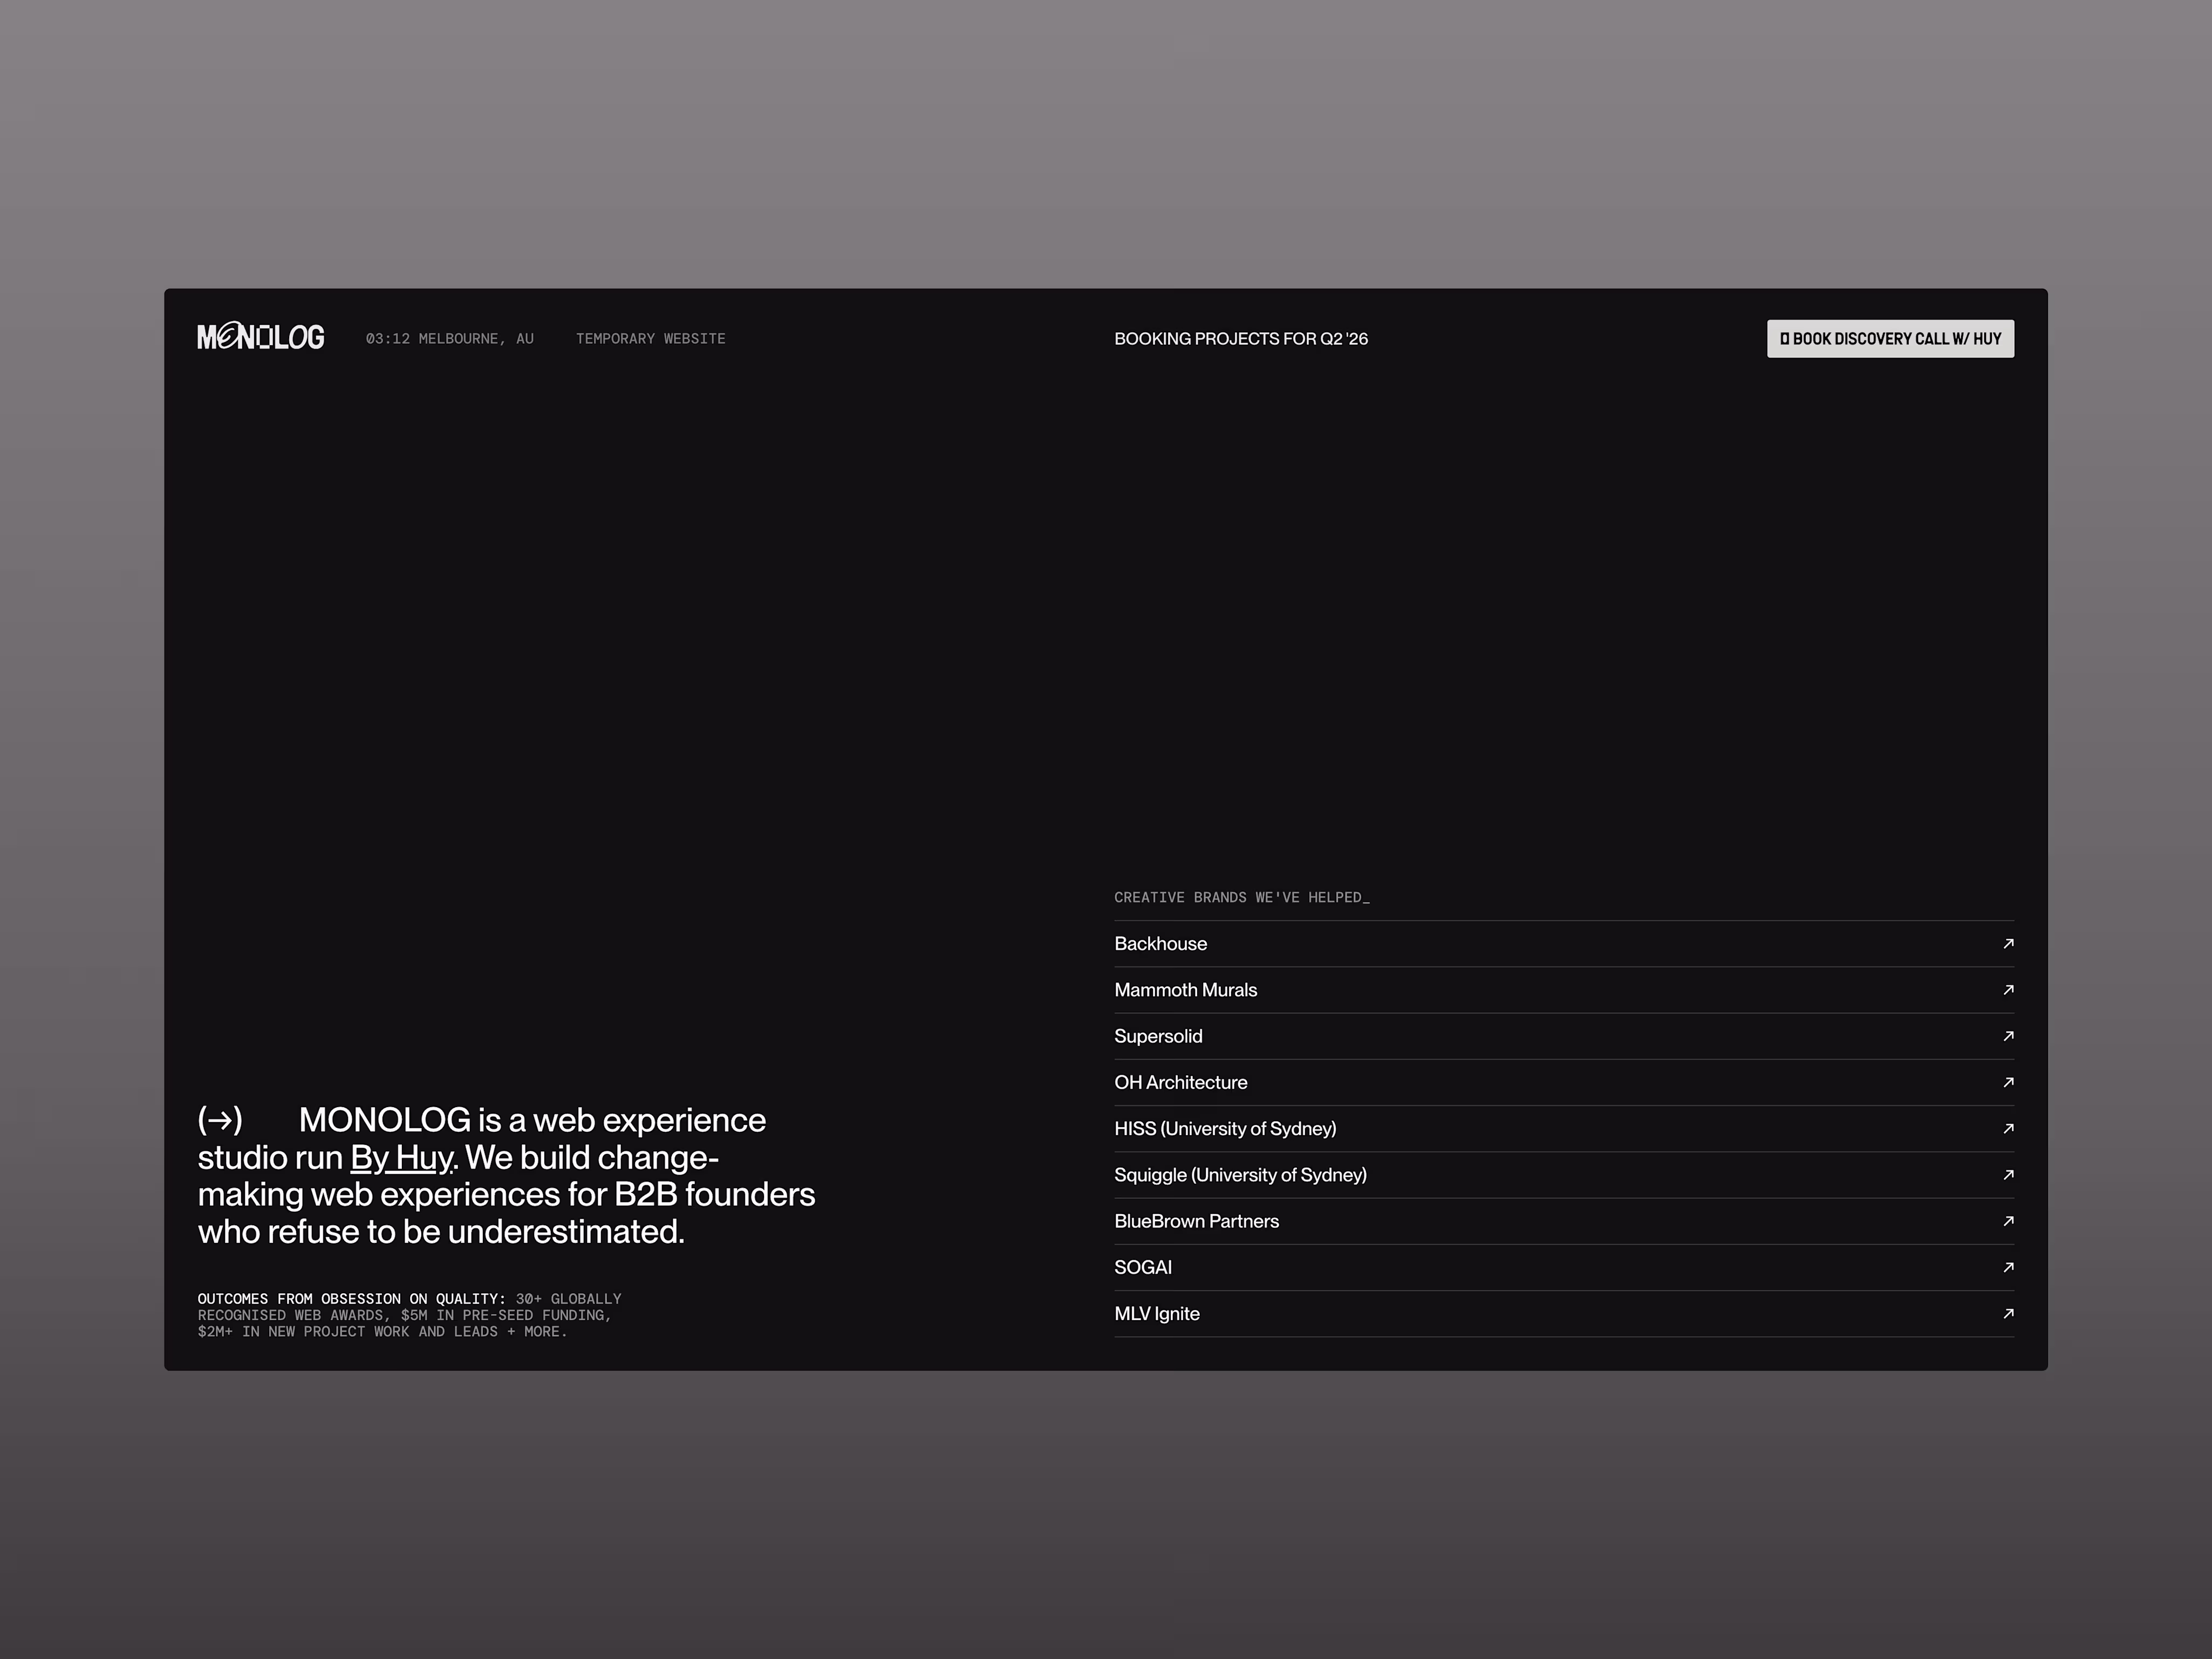
Task: Click the parenthesized arrow before intro text
Action: point(220,1120)
